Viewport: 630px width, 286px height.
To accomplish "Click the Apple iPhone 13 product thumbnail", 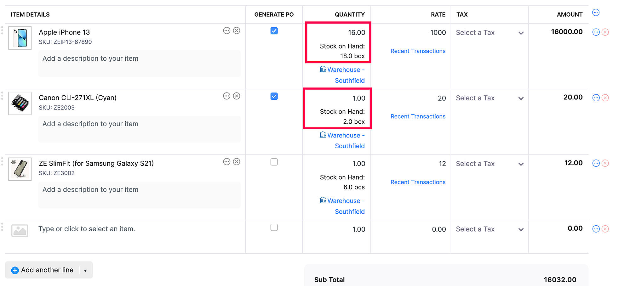I will point(20,38).
